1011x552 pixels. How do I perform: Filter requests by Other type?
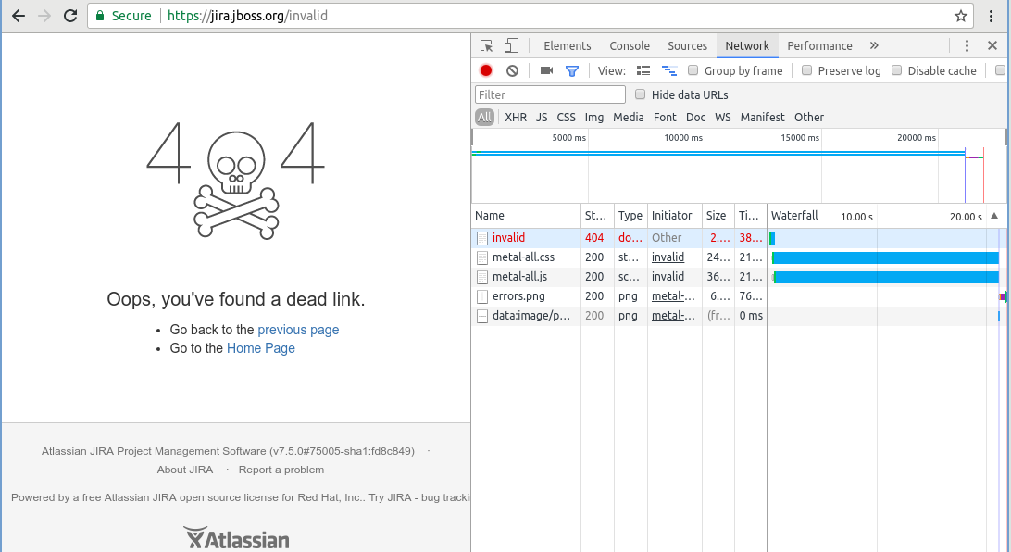click(x=809, y=118)
